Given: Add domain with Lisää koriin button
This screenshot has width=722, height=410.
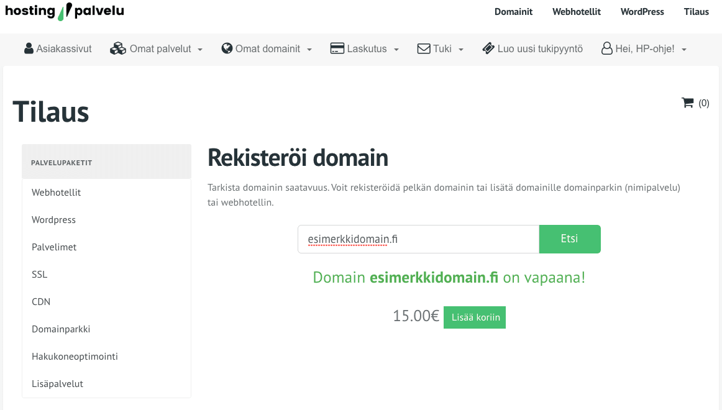Looking at the screenshot, I should pyautogui.click(x=474, y=317).
